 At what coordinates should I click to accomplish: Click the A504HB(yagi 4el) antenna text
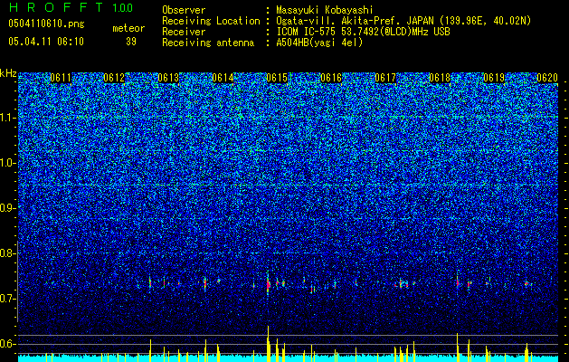(319, 43)
